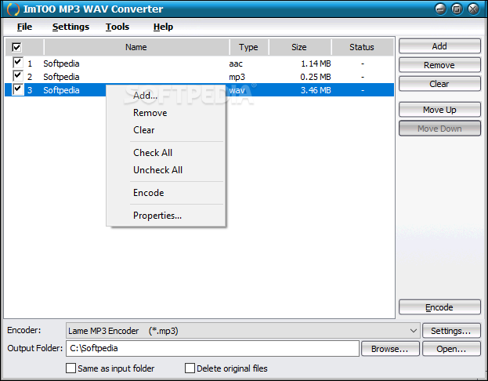Click the Clear button on the right panel

(439, 84)
